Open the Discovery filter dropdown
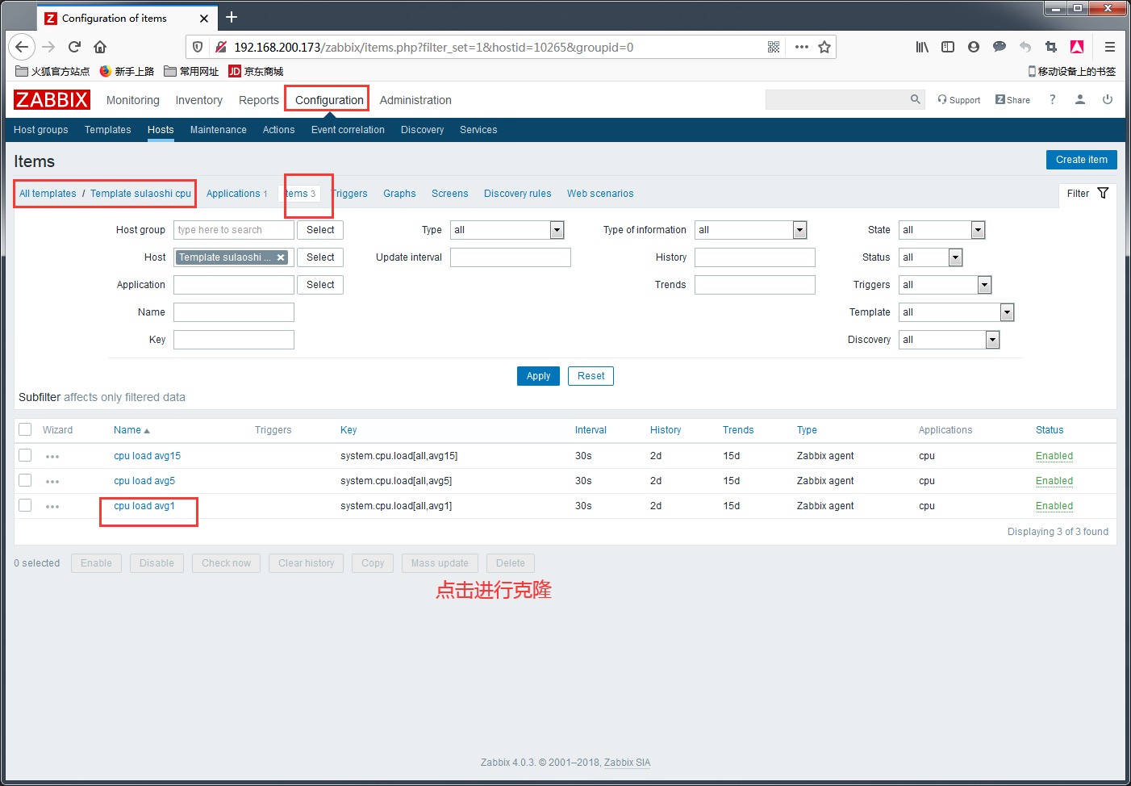Viewport: 1131px width, 786px height. click(949, 340)
